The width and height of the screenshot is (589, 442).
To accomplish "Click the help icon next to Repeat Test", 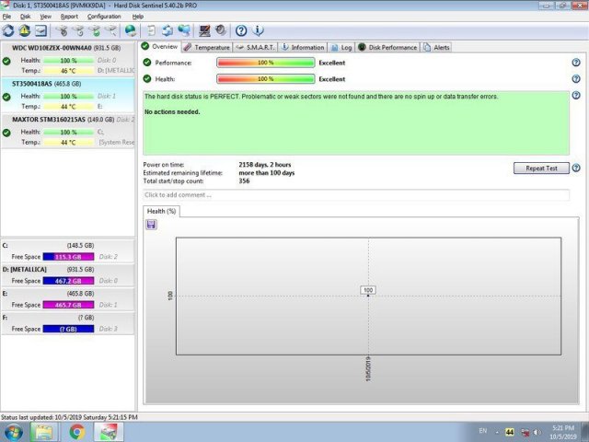I will 576,169.
